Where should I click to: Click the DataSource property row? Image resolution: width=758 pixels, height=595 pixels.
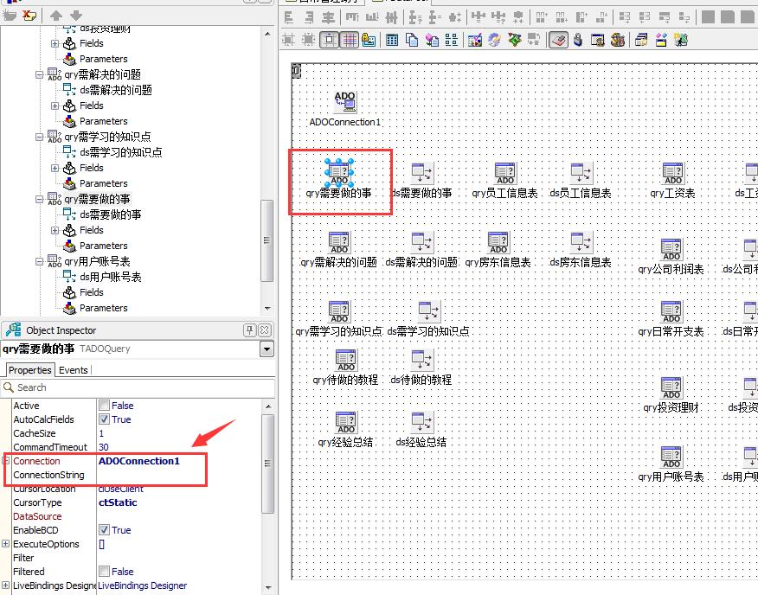click(137, 516)
